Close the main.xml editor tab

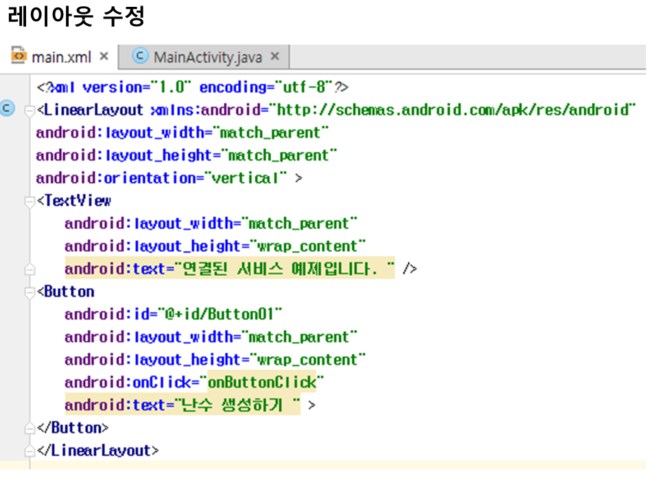coord(104,56)
